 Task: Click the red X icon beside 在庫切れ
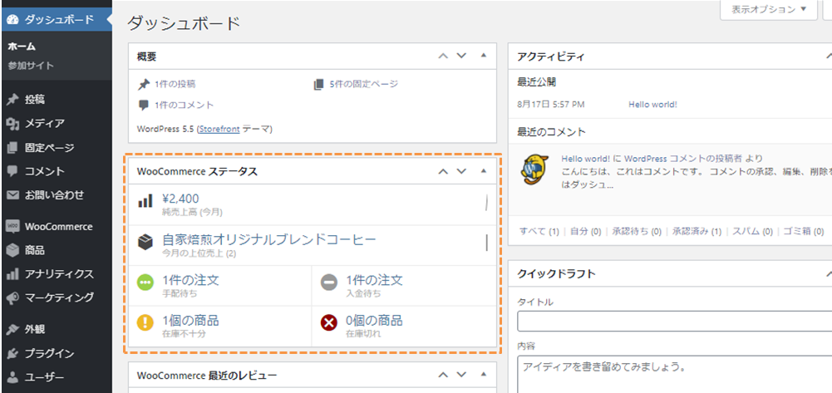point(329,323)
